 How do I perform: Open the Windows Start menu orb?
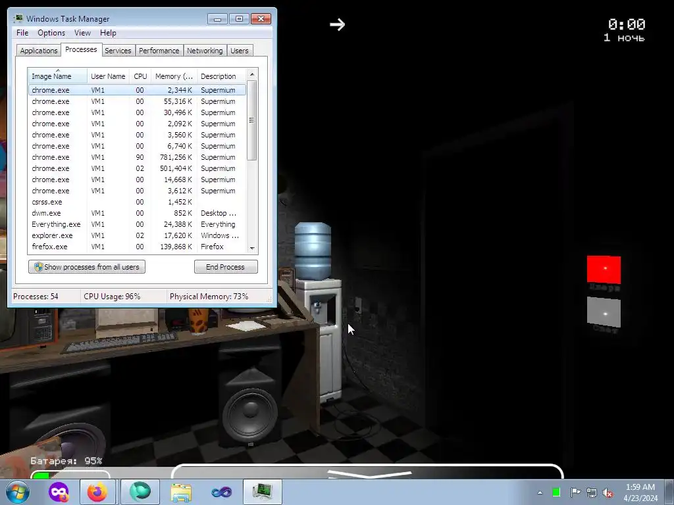click(x=17, y=492)
